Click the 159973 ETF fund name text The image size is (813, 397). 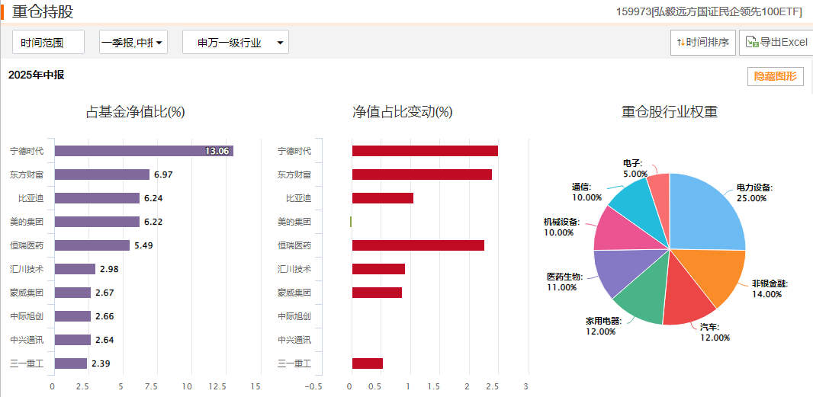709,11
